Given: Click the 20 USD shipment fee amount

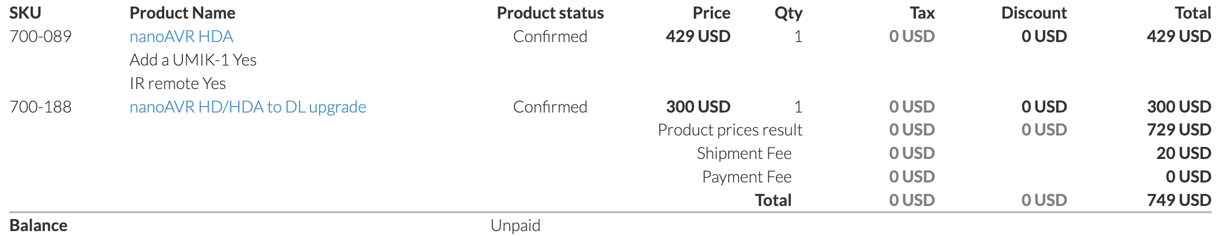Looking at the screenshot, I should coord(1183,154).
